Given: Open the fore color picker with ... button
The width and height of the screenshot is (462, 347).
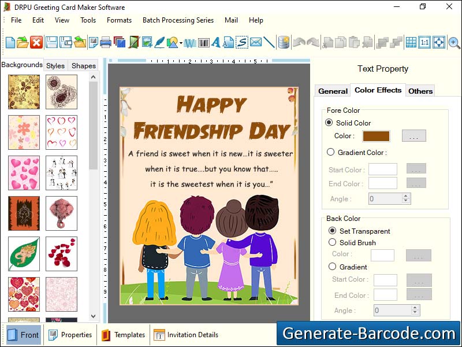Looking at the screenshot, I should (x=413, y=136).
